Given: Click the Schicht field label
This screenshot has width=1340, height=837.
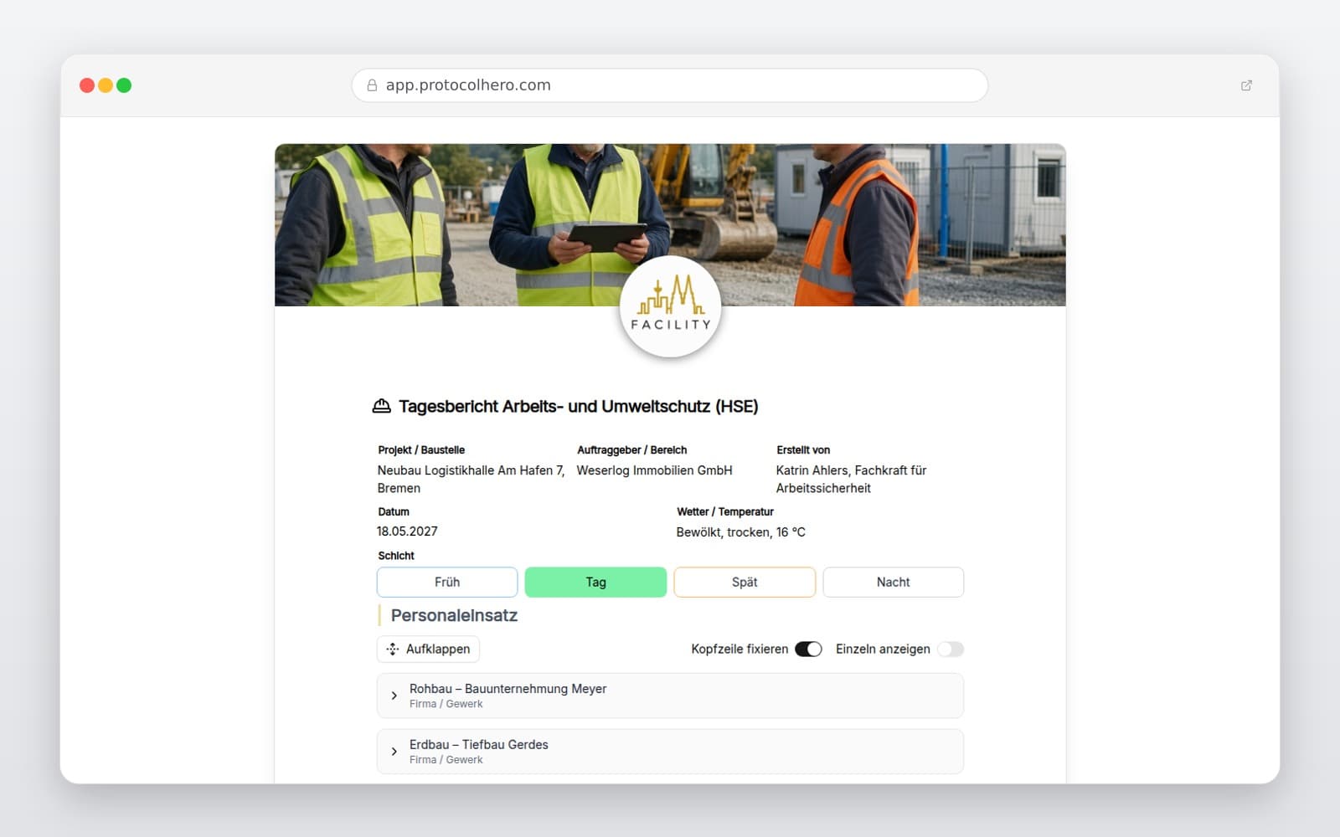Looking at the screenshot, I should click(396, 556).
